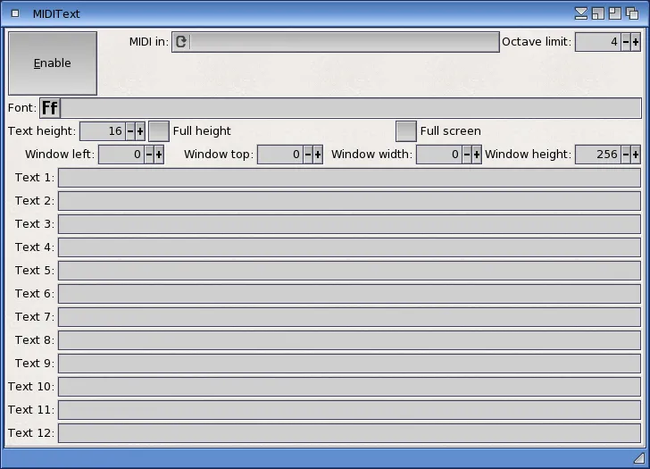Screen dimensions: 650x469
Task: Focus the Text 5 input field
Action: pyautogui.click(x=348, y=271)
